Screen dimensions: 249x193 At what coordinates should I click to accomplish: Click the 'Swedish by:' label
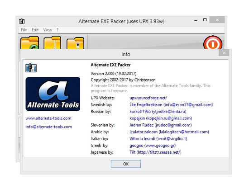101,105
